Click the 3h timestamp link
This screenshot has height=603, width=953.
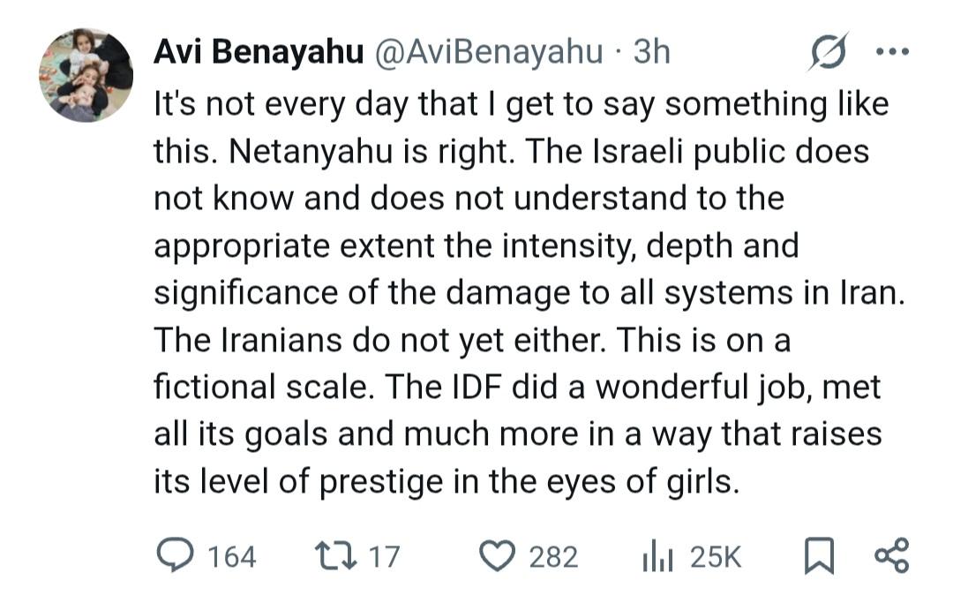point(651,53)
